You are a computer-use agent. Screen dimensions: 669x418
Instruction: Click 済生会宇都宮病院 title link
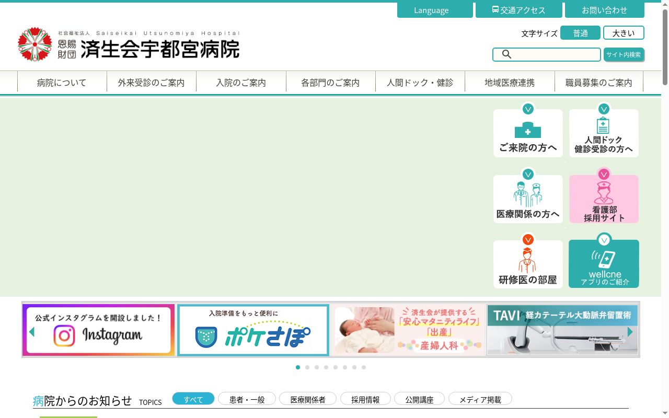click(x=160, y=49)
